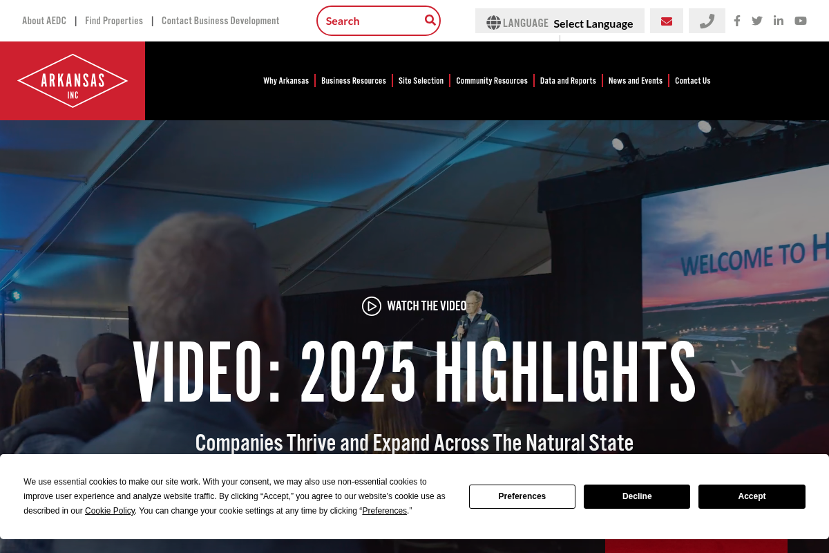Decline non-essential cookies
The width and height of the screenshot is (829, 553).
point(637,496)
